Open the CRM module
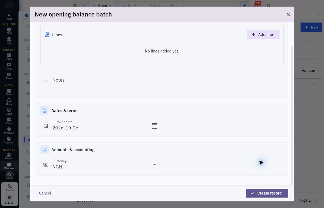The image size is (324, 208). point(9,31)
